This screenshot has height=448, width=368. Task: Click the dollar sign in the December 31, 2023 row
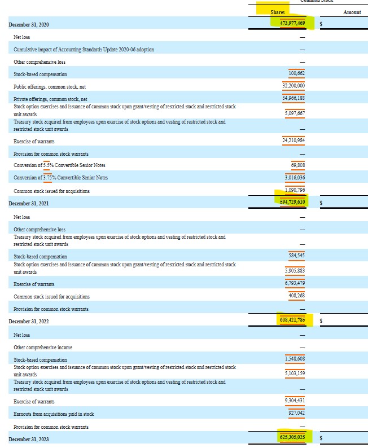tap(321, 438)
